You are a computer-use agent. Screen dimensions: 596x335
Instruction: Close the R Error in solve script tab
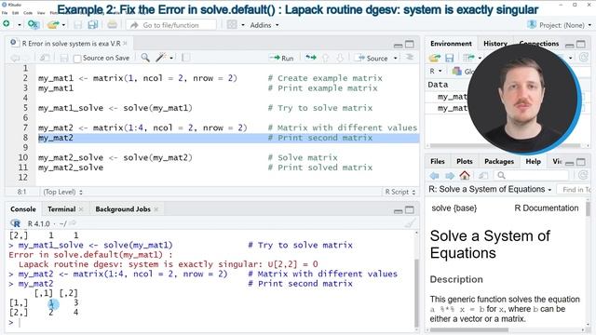[x=126, y=44]
